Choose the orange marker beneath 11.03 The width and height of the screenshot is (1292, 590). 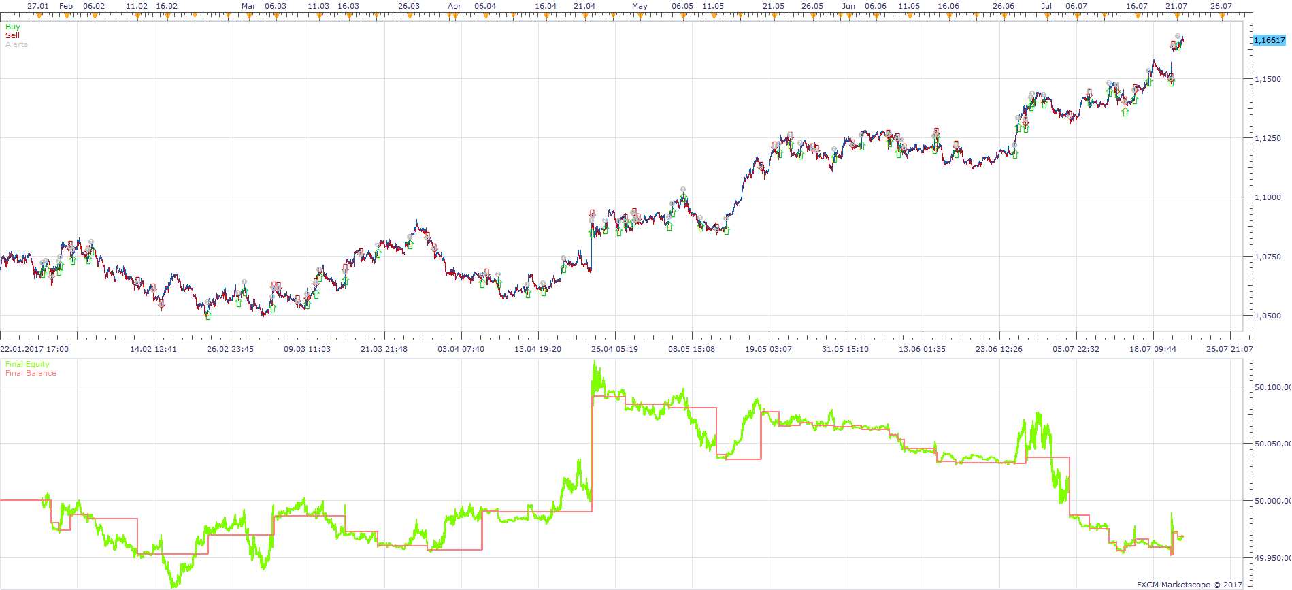click(x=319, y=16)
